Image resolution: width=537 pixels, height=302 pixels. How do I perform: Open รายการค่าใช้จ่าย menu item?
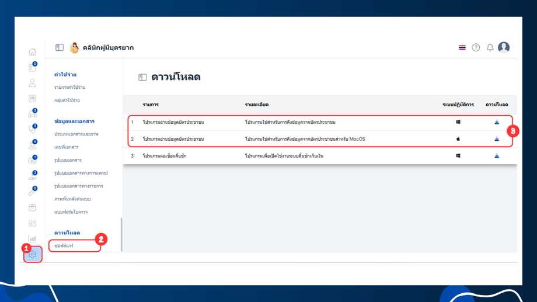(x=70, y=88)
